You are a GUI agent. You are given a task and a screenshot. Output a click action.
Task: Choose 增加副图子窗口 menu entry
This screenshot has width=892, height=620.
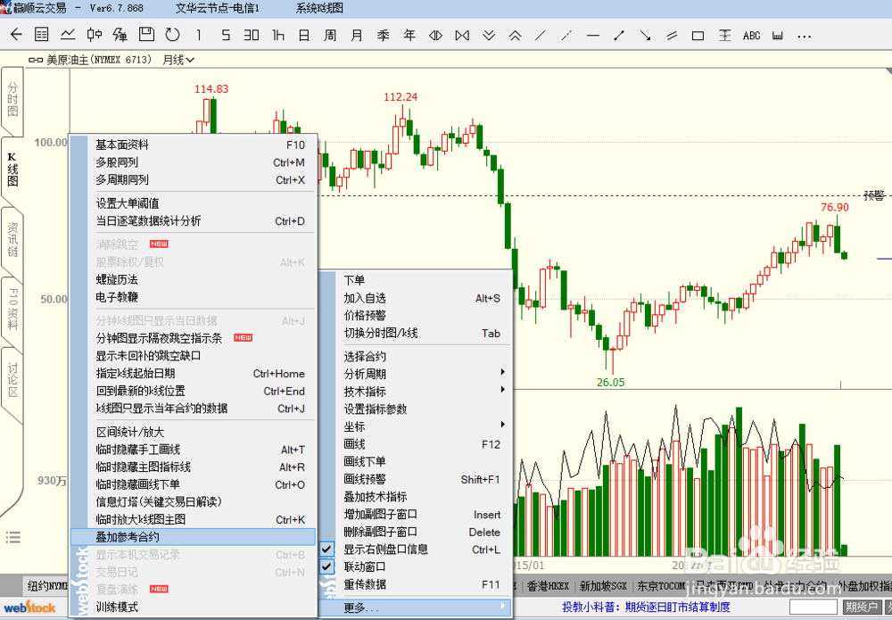coord(416,514)
